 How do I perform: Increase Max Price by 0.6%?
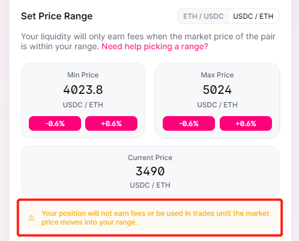point(246,124)
